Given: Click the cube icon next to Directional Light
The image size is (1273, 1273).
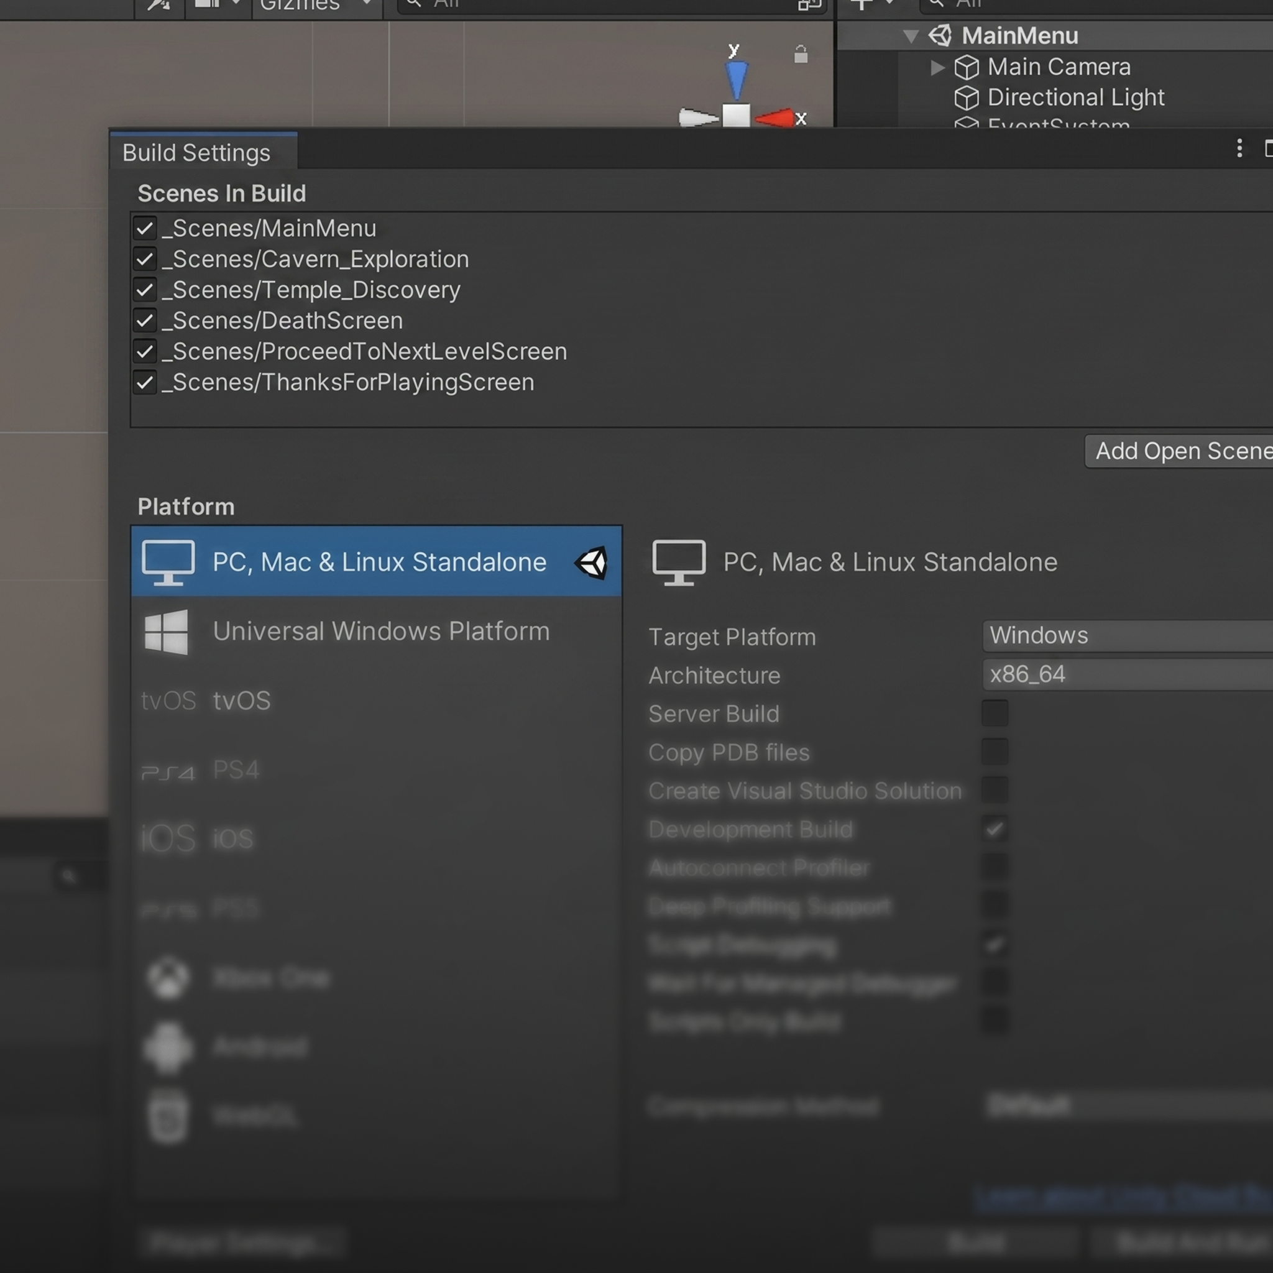Looking at the screenshot, I should coord(967,98).
